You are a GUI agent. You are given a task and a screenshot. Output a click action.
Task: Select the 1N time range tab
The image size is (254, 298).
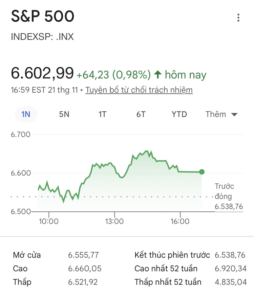point(26,114)
